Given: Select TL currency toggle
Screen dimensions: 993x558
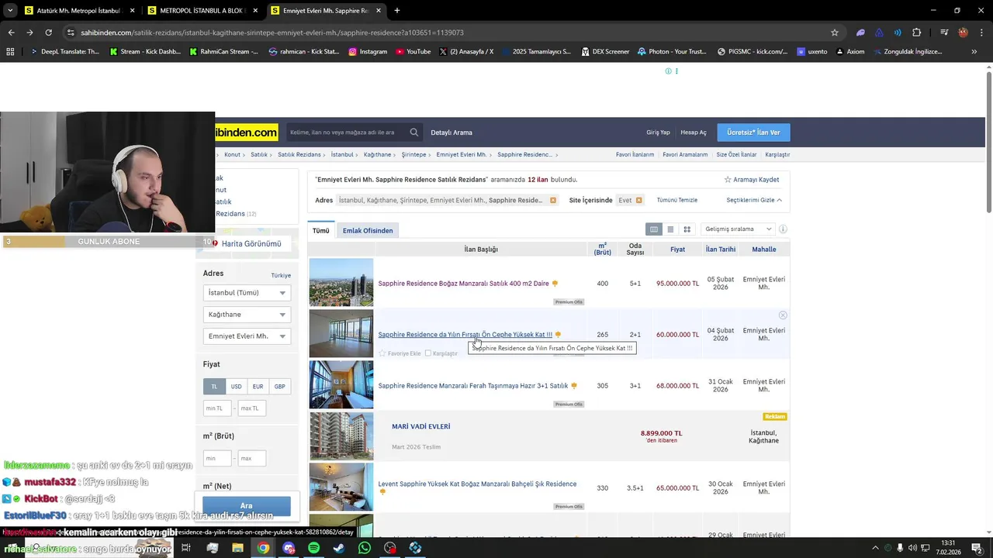Looking at the screenshot, I should coord(214,386).
